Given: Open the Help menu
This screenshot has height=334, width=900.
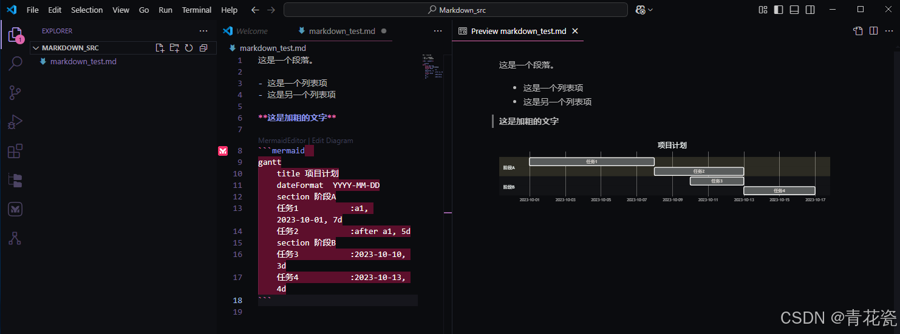Looking at the screenshot, I should tap(230, 10).
